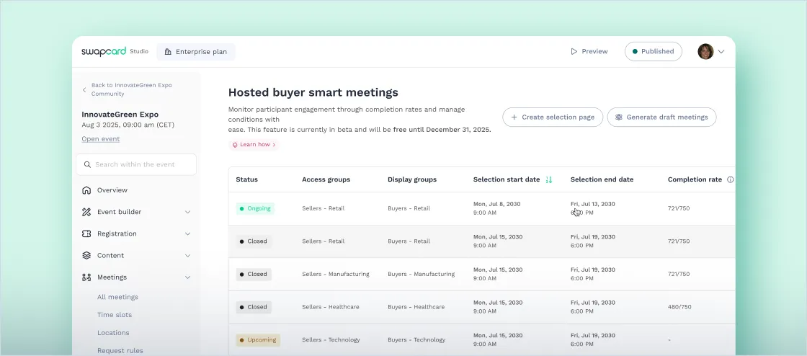
Task: Click Fri, Jul 13, 2030 end date
Action: (592, 204)
